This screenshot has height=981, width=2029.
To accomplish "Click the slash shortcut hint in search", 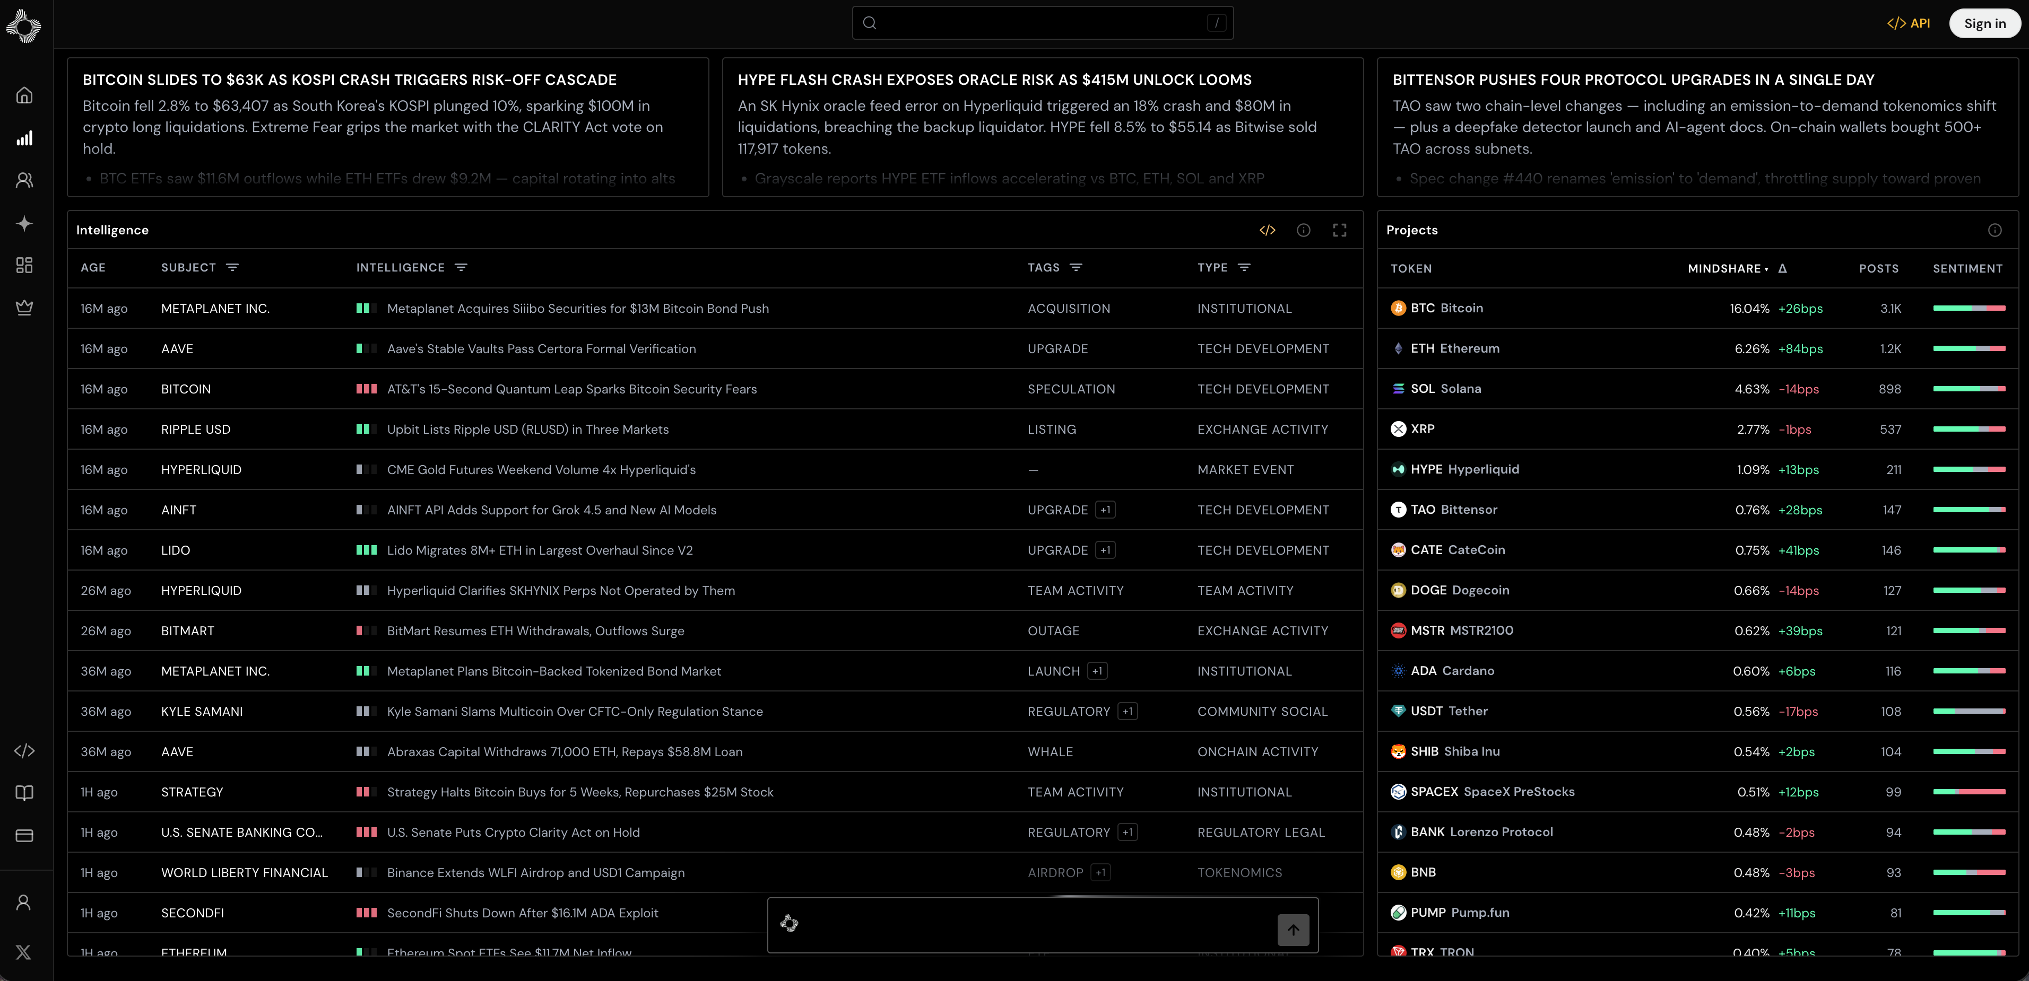I will 1217,23.
